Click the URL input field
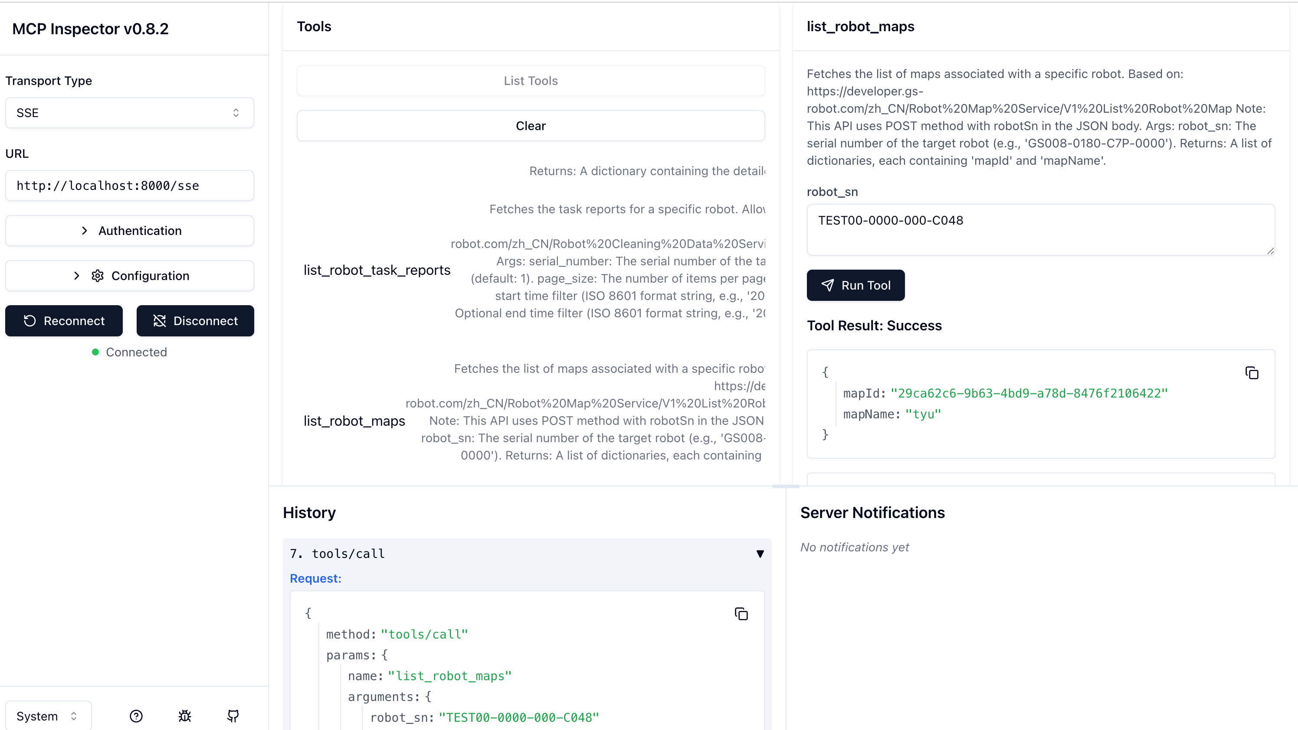Viewport: 1298px width, 730px height. pyautogui.click(x=130, y=186)
